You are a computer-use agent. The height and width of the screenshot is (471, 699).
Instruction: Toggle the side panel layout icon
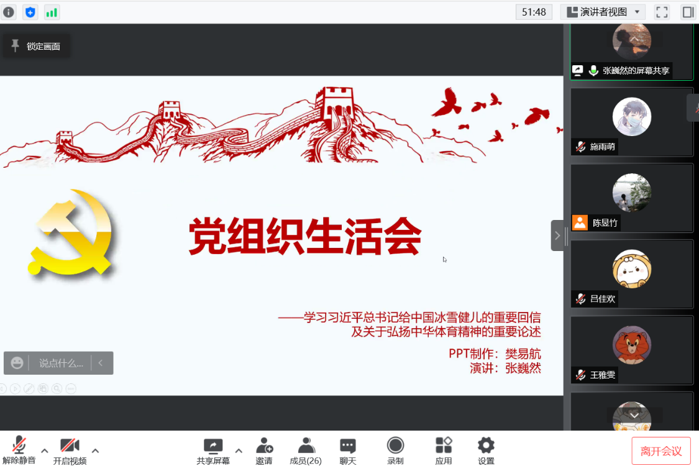[688, 12]
